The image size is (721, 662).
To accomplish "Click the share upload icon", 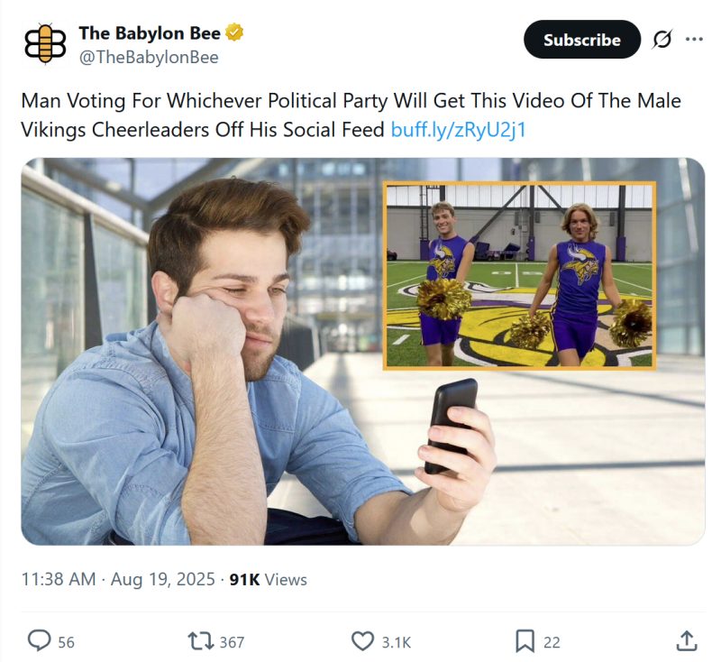I will coord(687,641).
